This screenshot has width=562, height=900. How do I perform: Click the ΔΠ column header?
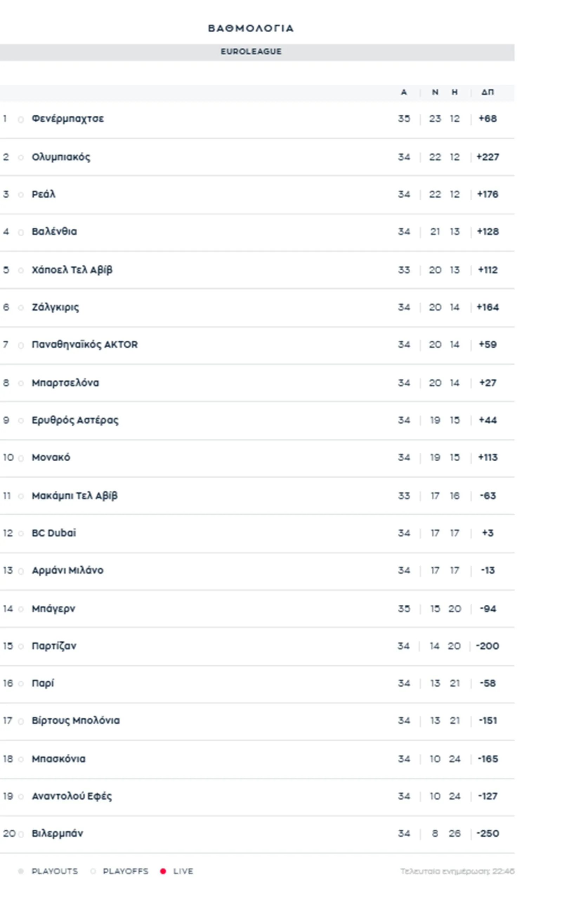tap(488, 92)
